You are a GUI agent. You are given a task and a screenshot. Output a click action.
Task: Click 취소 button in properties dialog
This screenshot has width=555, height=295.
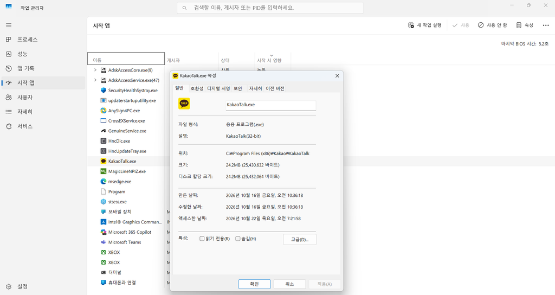tap(289, 284)
